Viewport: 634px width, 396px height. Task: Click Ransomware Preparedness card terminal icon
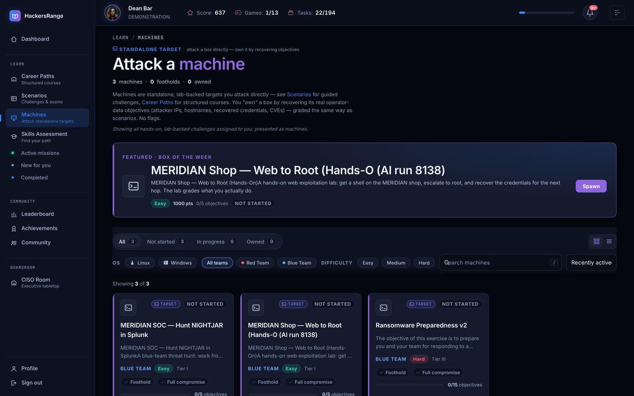pos(384,308)
